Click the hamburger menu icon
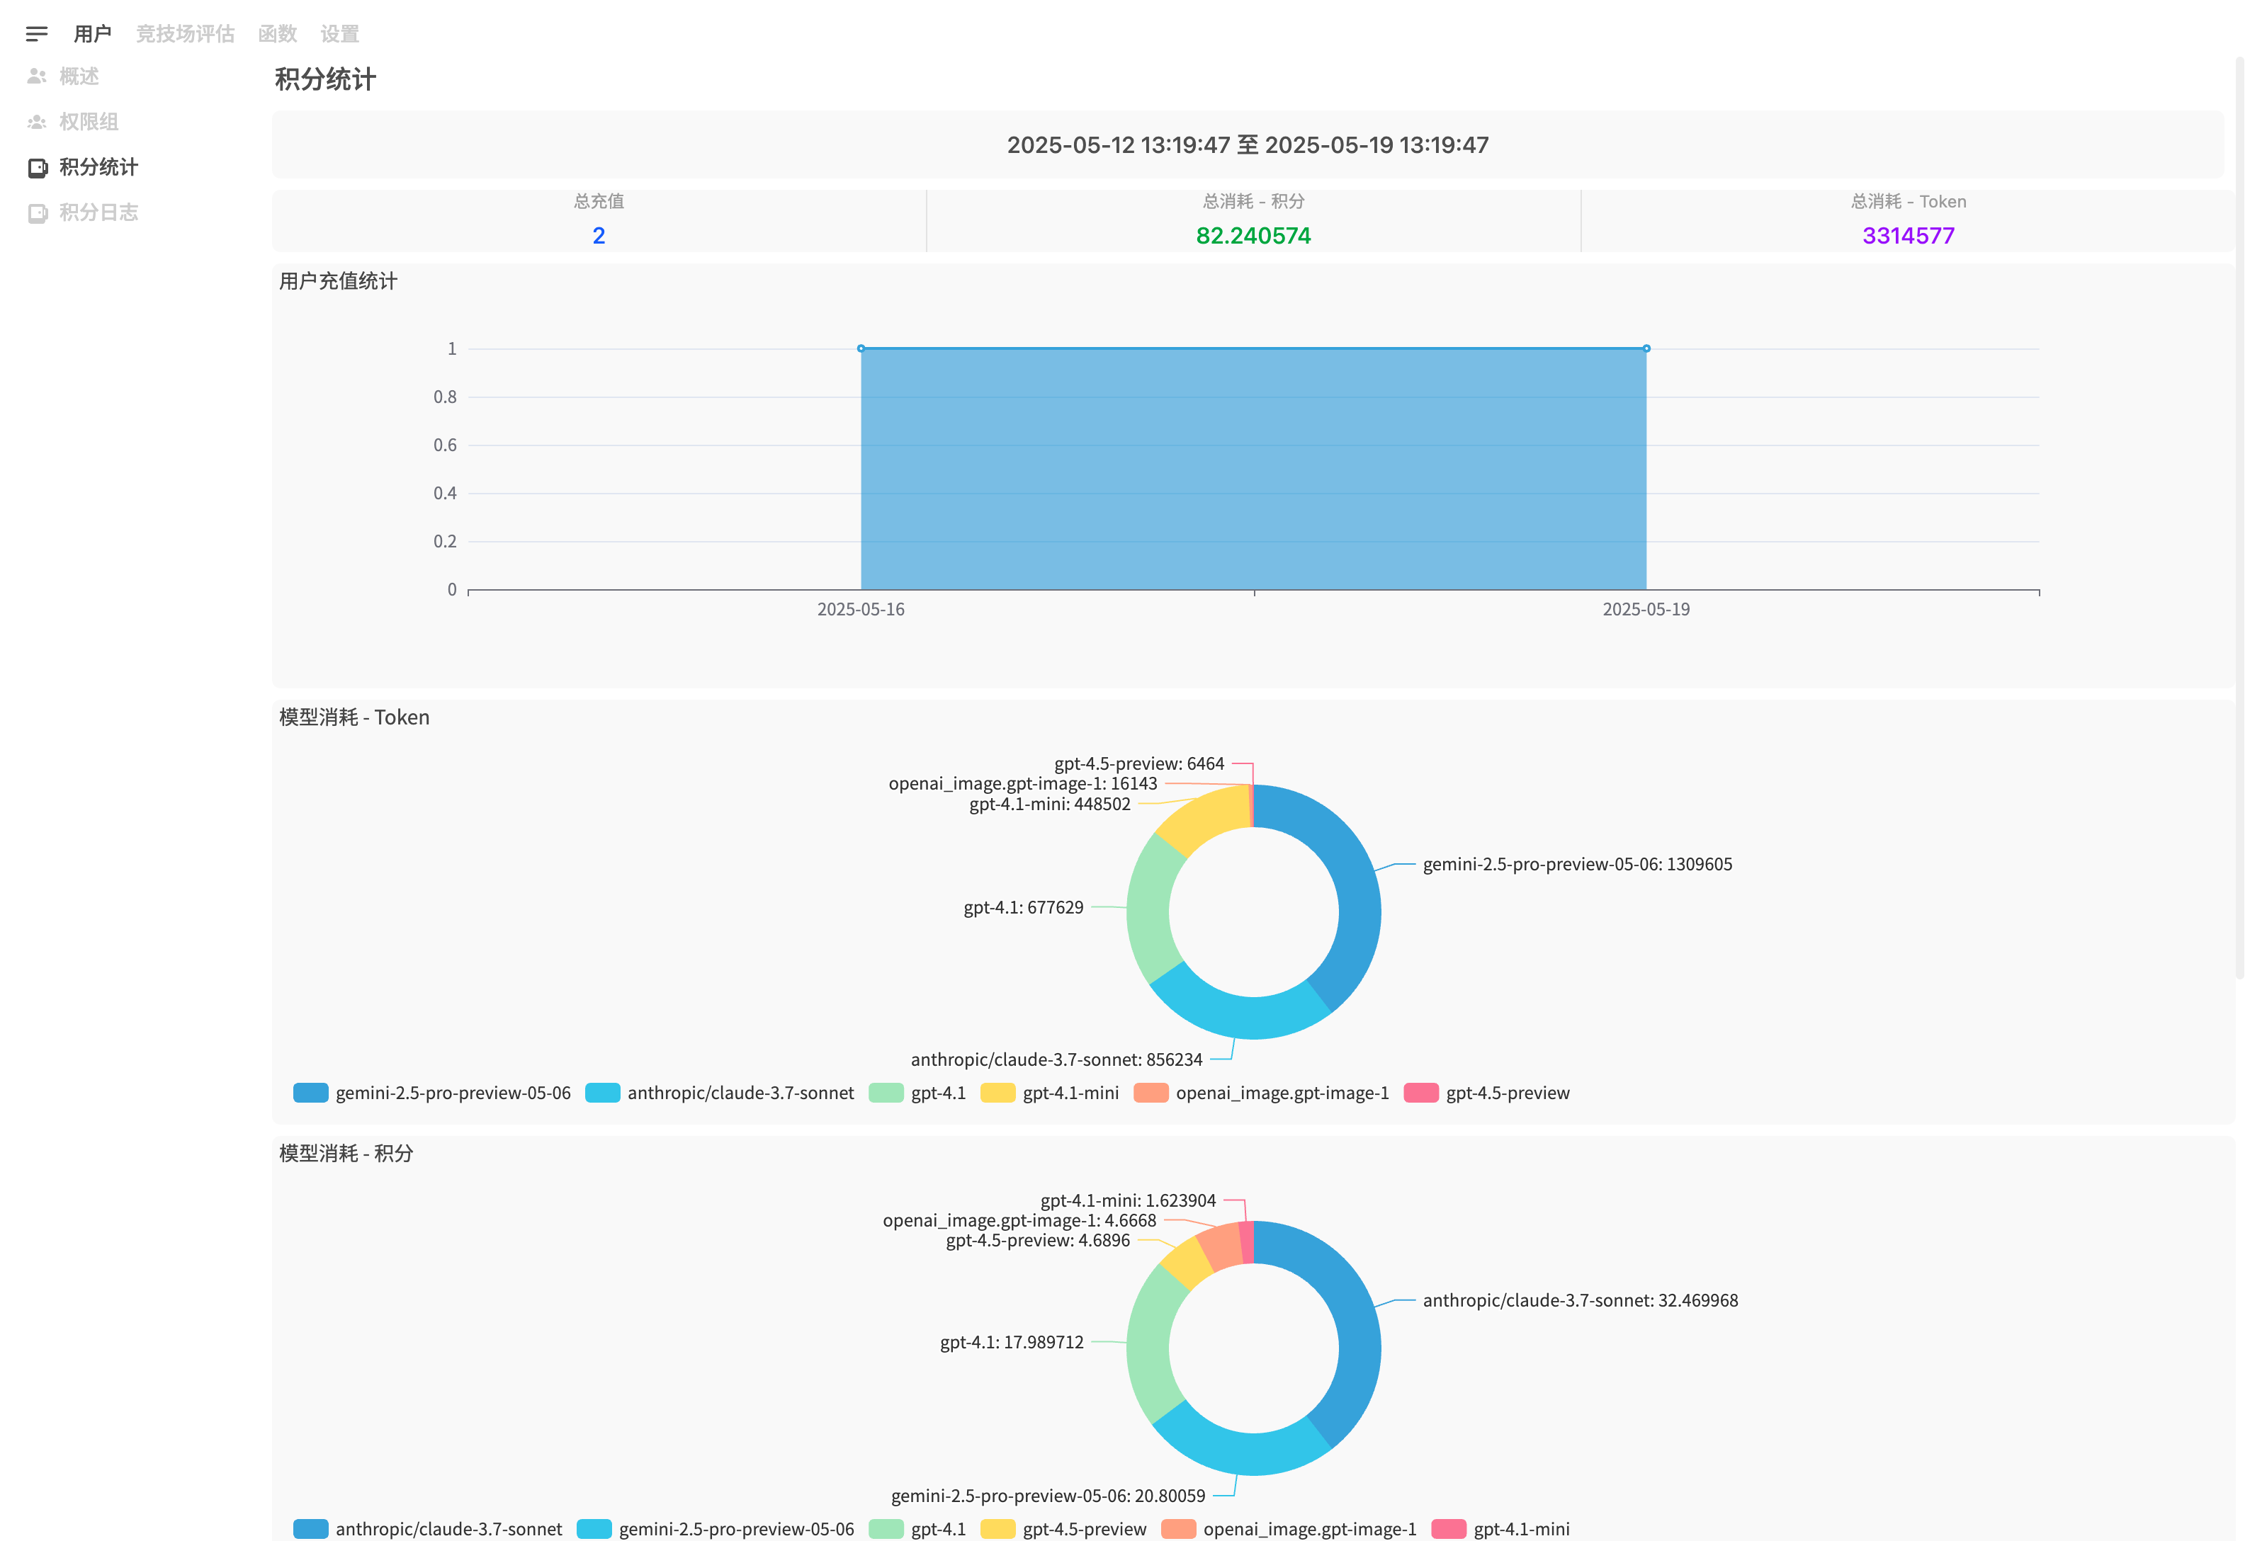The width and height of the screenshot is (2267, 1558). 36,34
